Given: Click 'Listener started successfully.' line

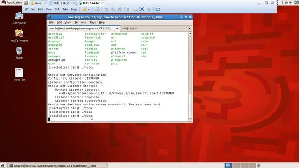Looking at the screenshot, I should click(x=81, y=101).
